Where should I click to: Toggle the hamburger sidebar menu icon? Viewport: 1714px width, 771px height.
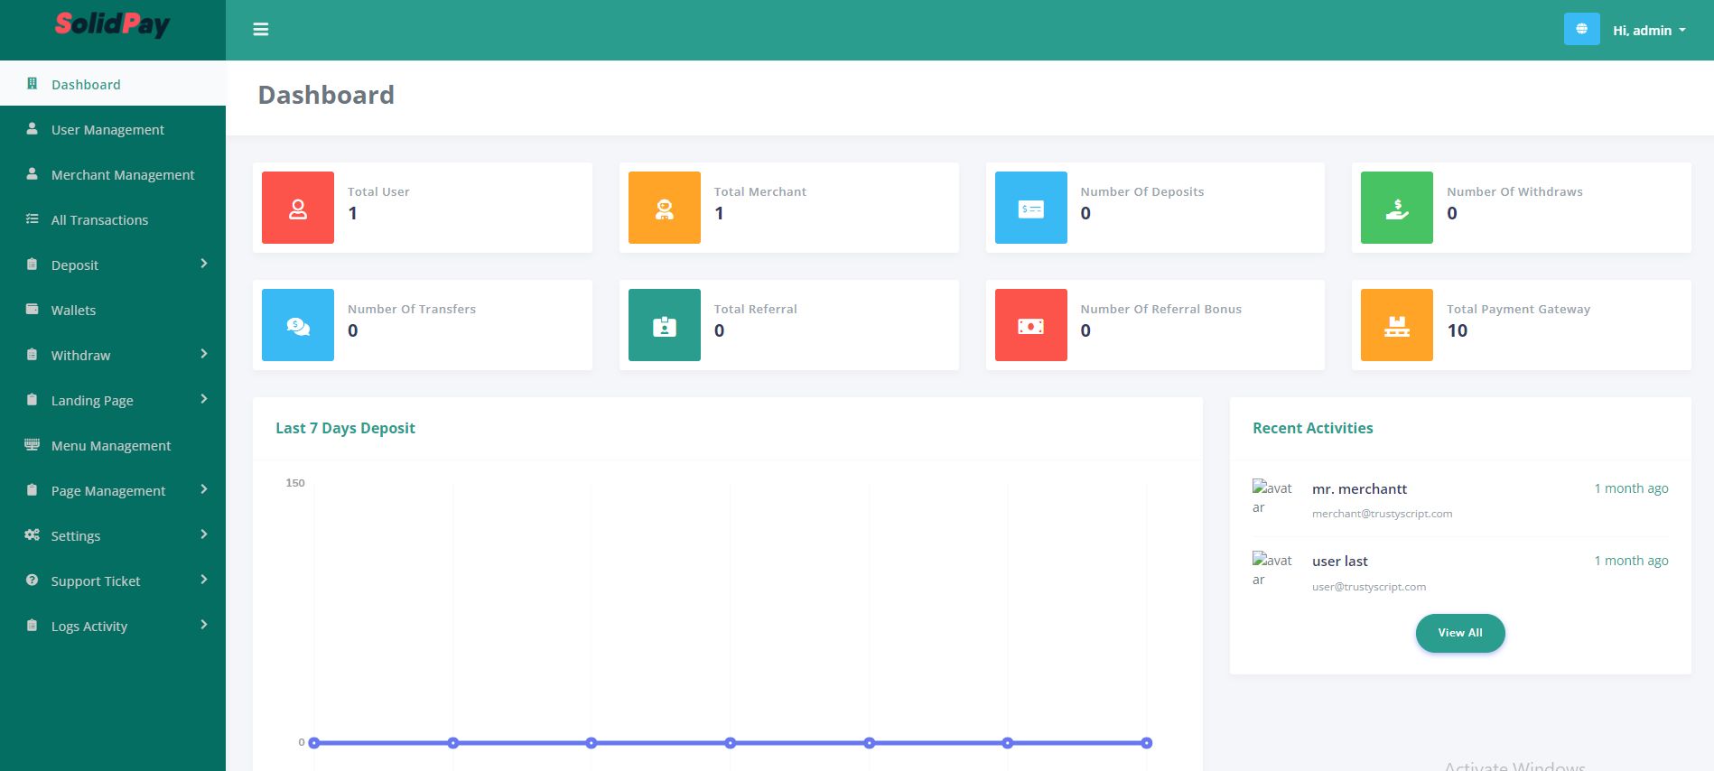[261, 30]
